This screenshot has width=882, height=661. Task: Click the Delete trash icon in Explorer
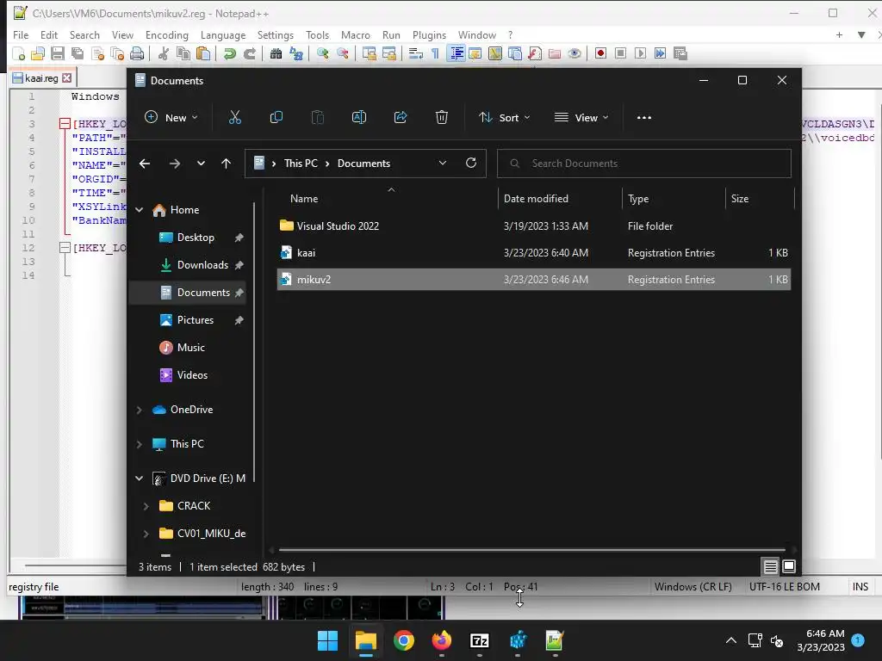click(x=442, y=117)
